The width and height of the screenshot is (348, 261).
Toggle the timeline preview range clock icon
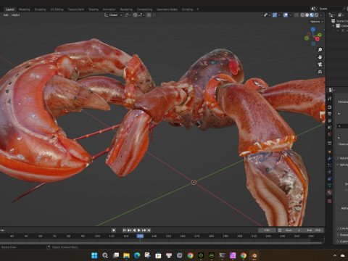[280, 231]
